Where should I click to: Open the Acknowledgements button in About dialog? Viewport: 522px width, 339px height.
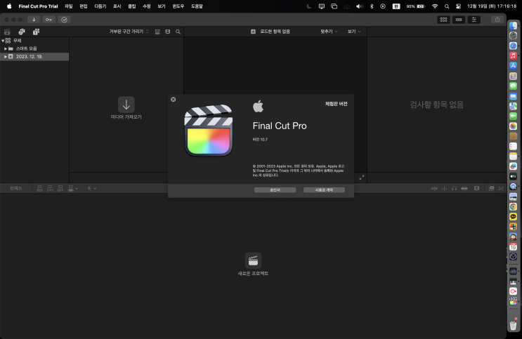pos(275,190)
